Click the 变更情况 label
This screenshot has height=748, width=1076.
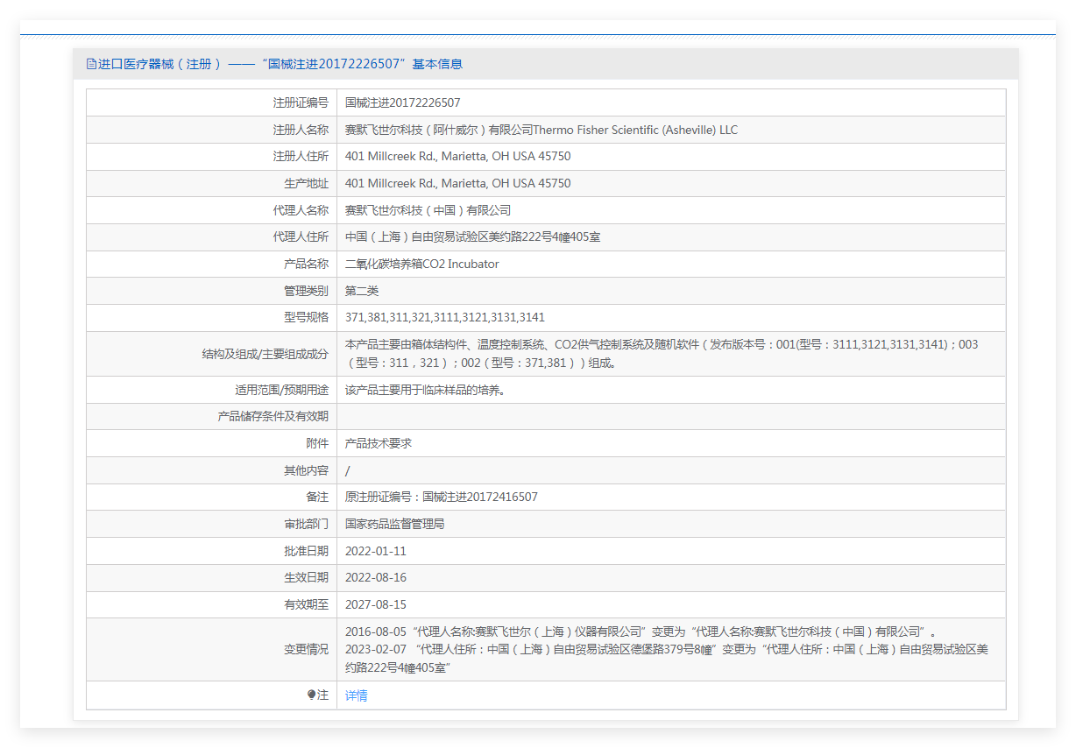click(x=307, y=650)
